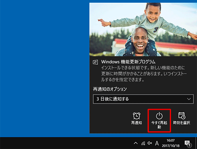The height and width of the screenshot is (149, 197).
Task: Click the Windows 機能更新プログラム title
Action: tap(128, 62)
